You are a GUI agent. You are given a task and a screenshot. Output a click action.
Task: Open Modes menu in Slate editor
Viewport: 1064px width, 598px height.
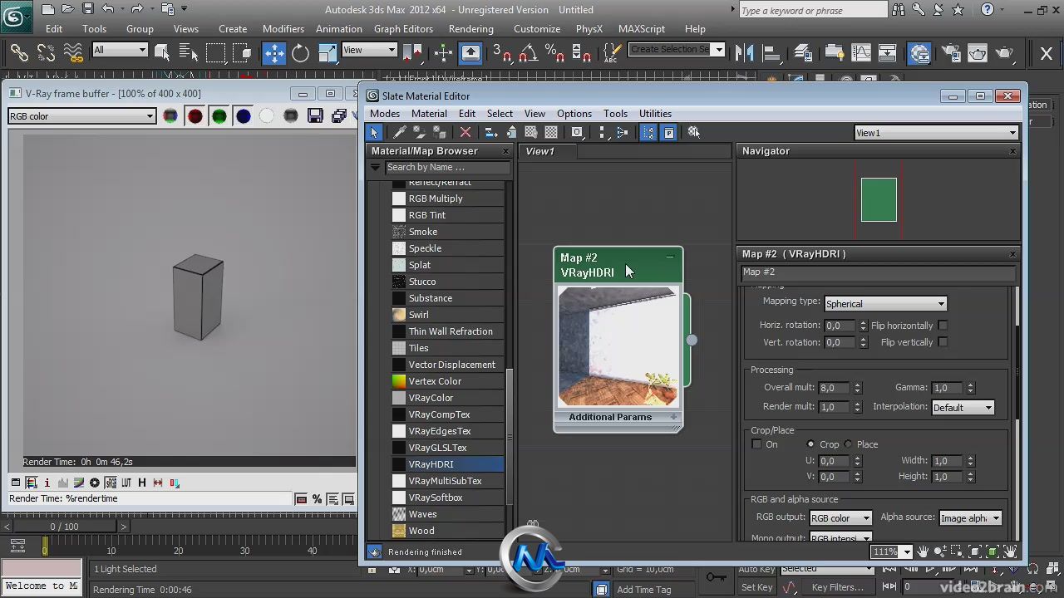click(x=385, y=114)
